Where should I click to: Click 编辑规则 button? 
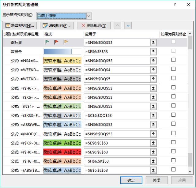(57, 26)
